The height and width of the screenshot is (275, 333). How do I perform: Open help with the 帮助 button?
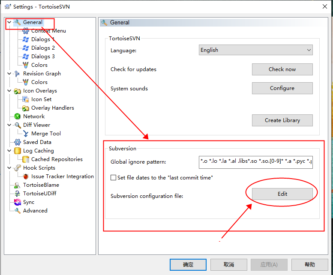point(309,265)
